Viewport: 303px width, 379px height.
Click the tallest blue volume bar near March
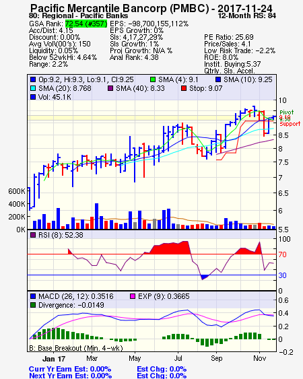[96, 216]
